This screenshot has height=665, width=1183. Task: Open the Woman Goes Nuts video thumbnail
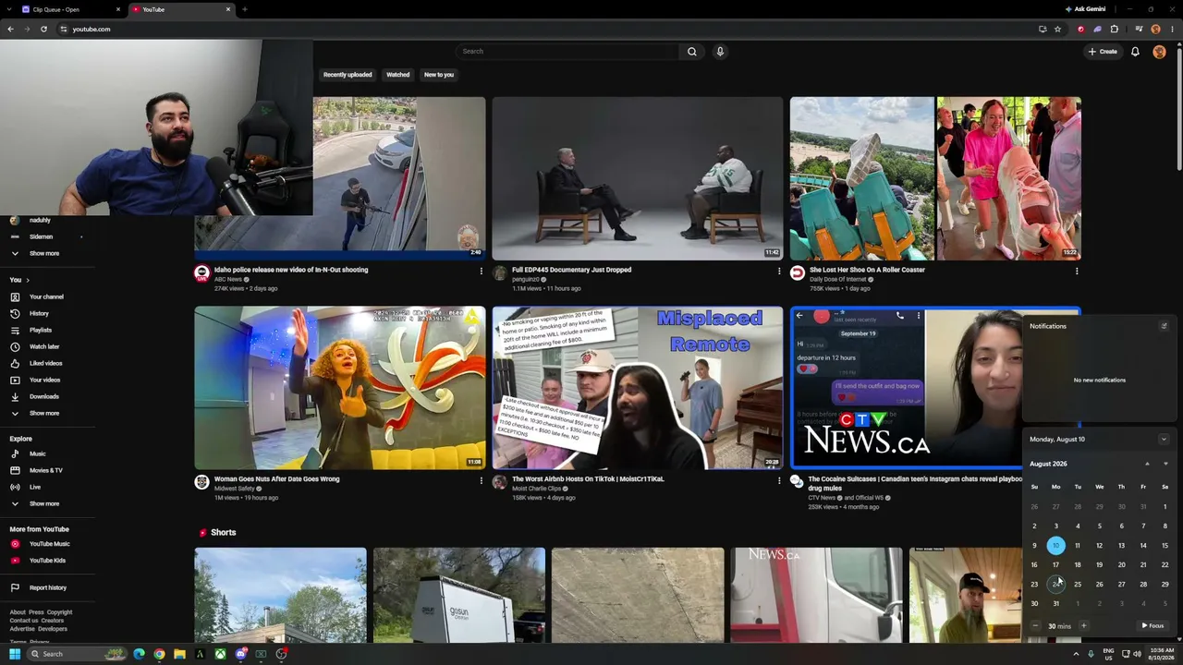339,388
